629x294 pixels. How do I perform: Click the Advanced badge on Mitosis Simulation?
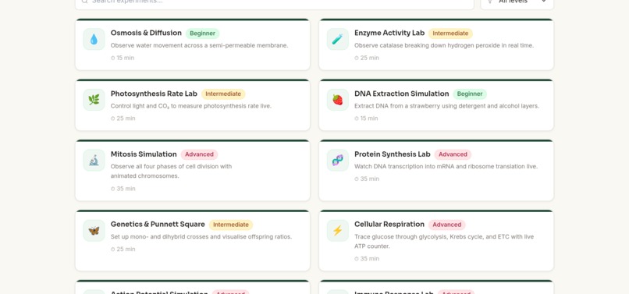click(199, 154)
